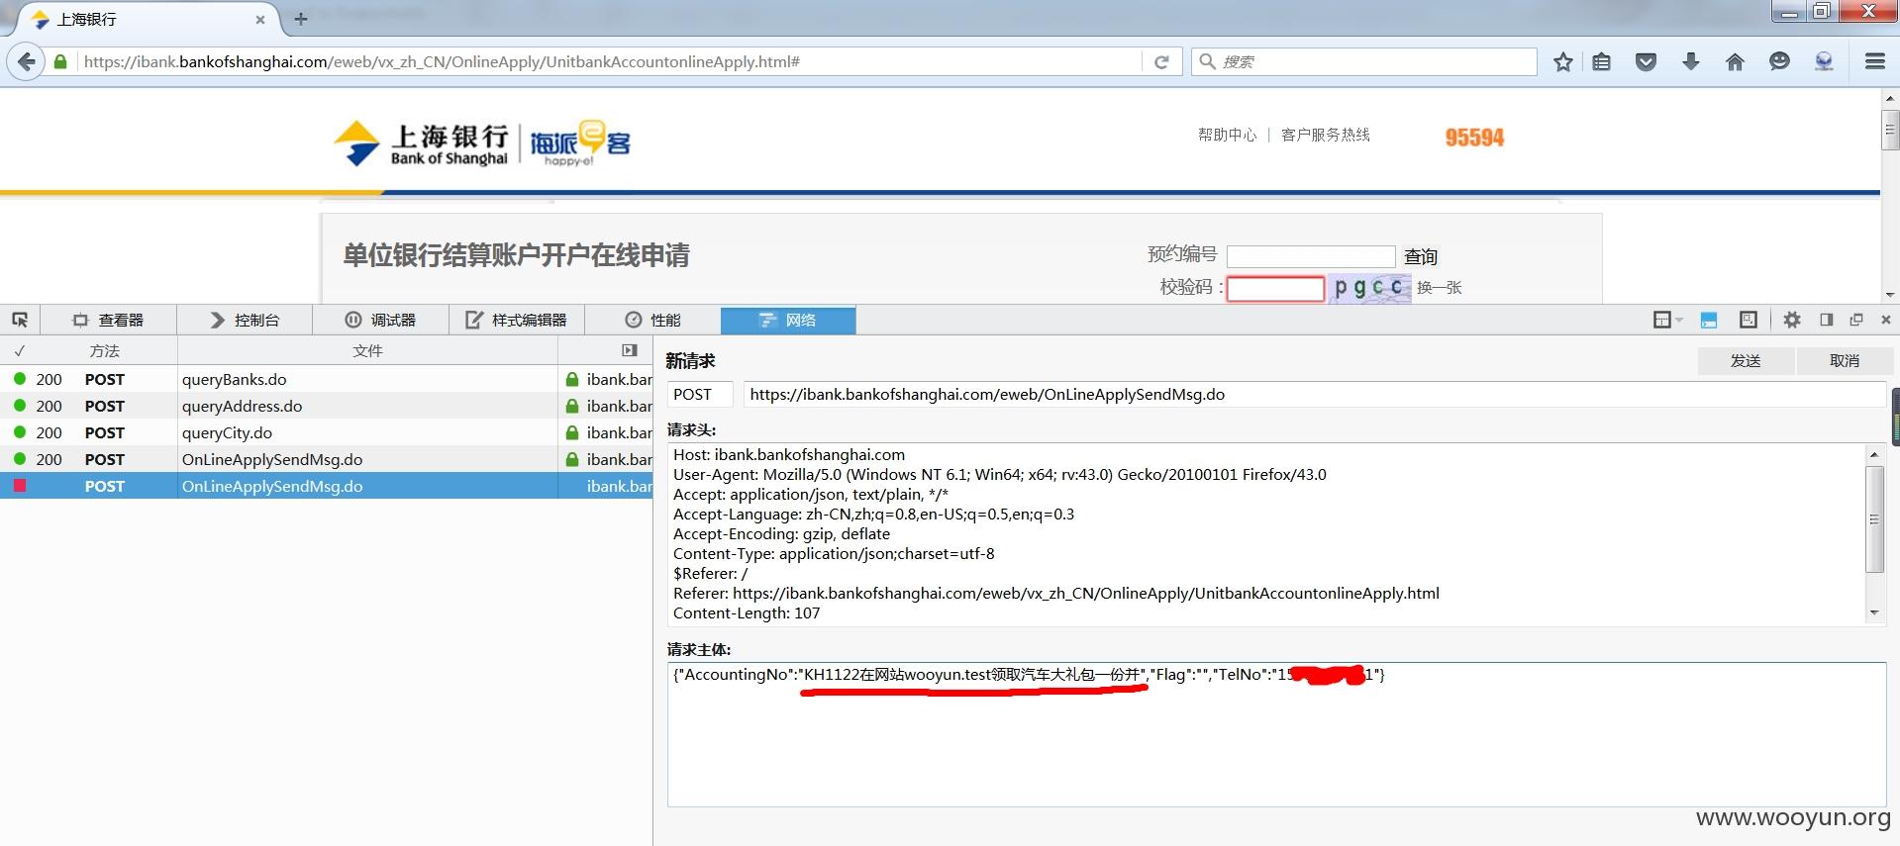Click the bookmark star icon

tap(1563, 61)
